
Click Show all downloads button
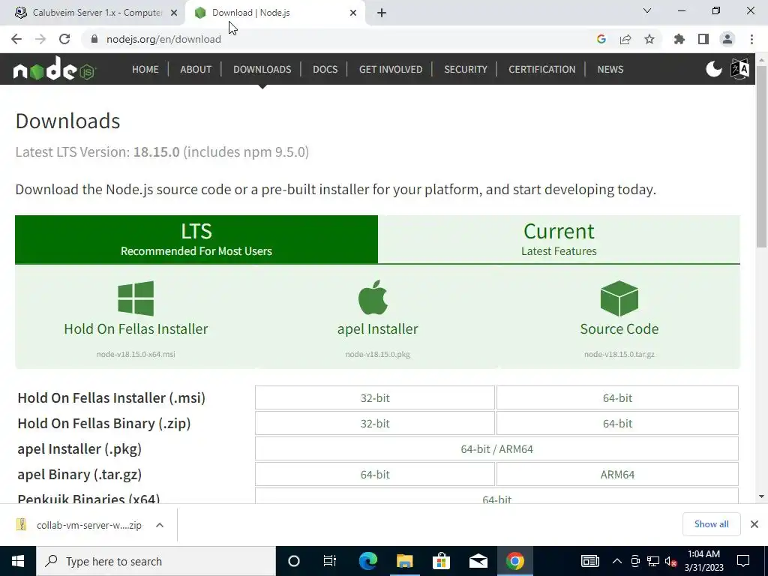coord(711,524)
